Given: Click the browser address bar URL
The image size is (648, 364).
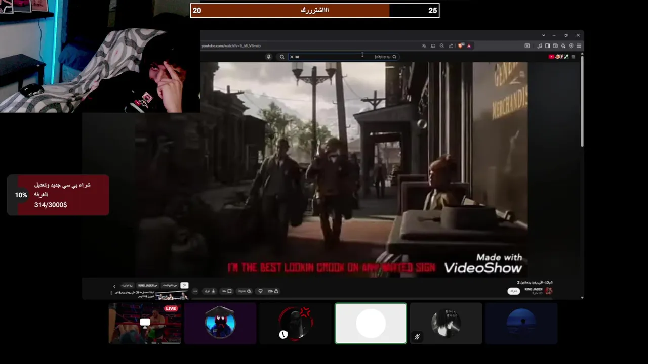Looking at the screenshot, I should (231, 46).
